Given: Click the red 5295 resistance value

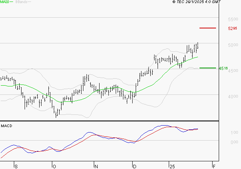Looking at the screenshot, I should tap(233, 28).
